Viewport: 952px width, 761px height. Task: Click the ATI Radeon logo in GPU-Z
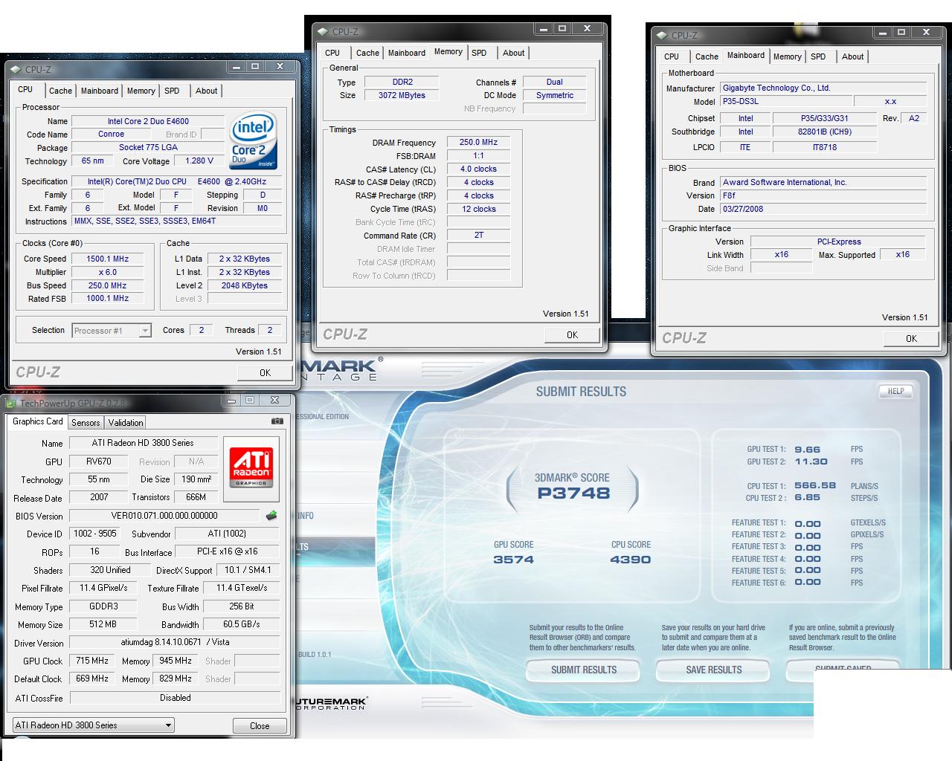(251, 467)
